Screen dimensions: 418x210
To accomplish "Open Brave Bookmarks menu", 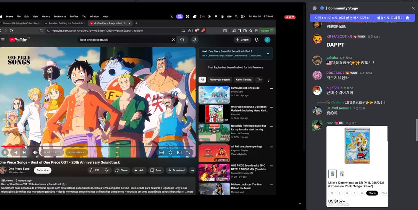I will [60, 16].
